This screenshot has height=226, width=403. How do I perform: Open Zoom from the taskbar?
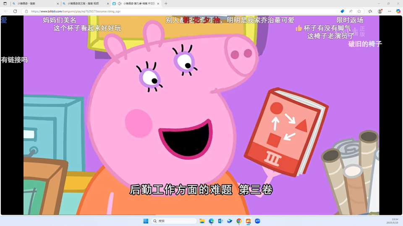[257, 221]
